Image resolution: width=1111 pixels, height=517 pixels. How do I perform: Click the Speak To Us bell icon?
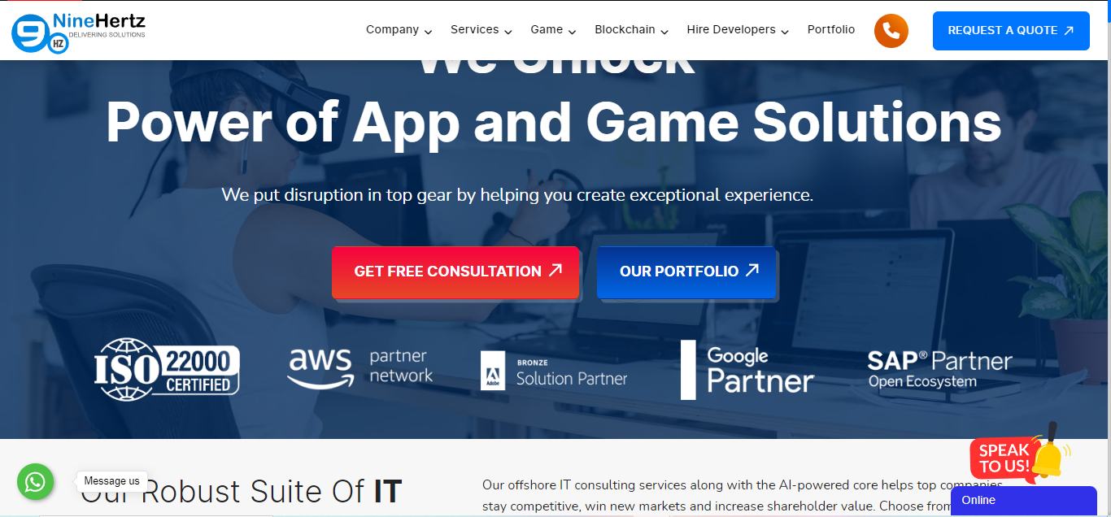[x=1020, y=454]
